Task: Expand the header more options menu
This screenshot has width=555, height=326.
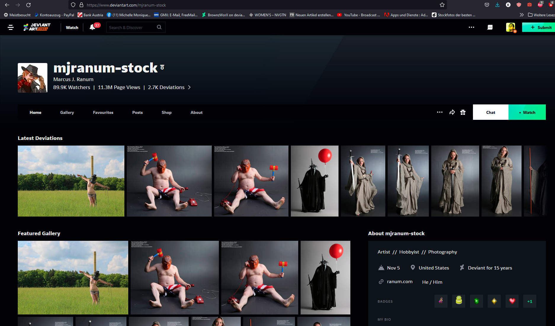Action: point(471,27)
